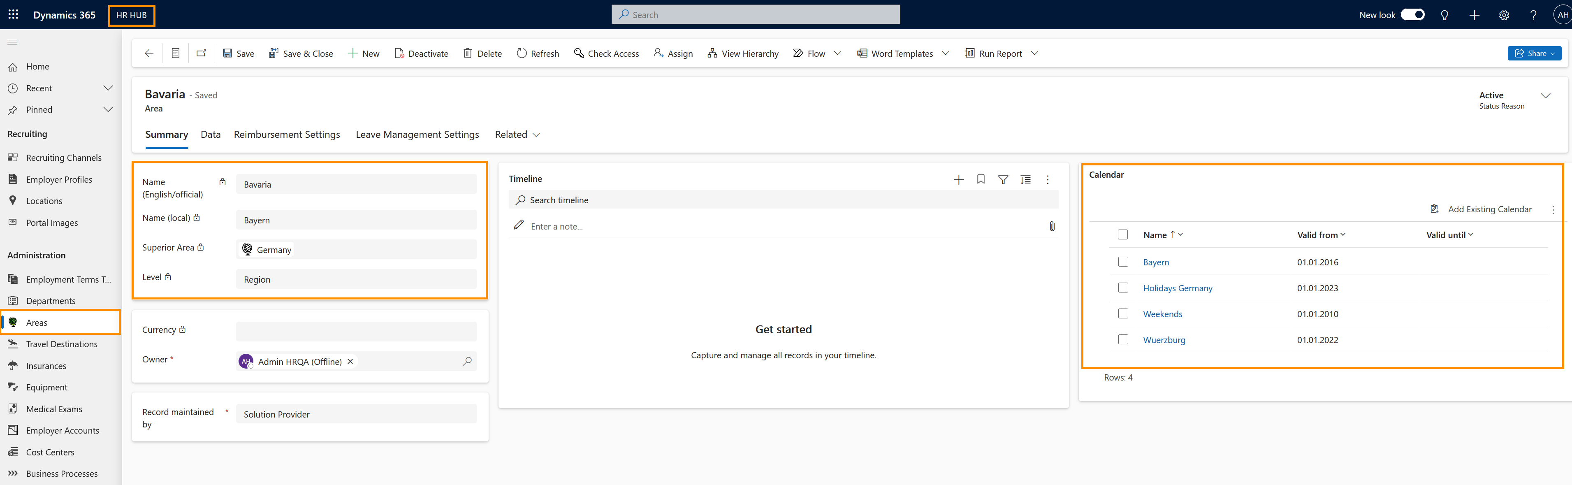Open the app launcher waffle icon
The height and width of the screenshot is (485, 1572).
coord(14,15)
